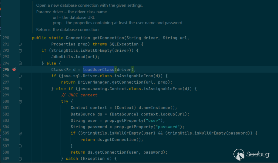
Task: Click line number 293 in the gutter
Action: [x=6, y=57]
